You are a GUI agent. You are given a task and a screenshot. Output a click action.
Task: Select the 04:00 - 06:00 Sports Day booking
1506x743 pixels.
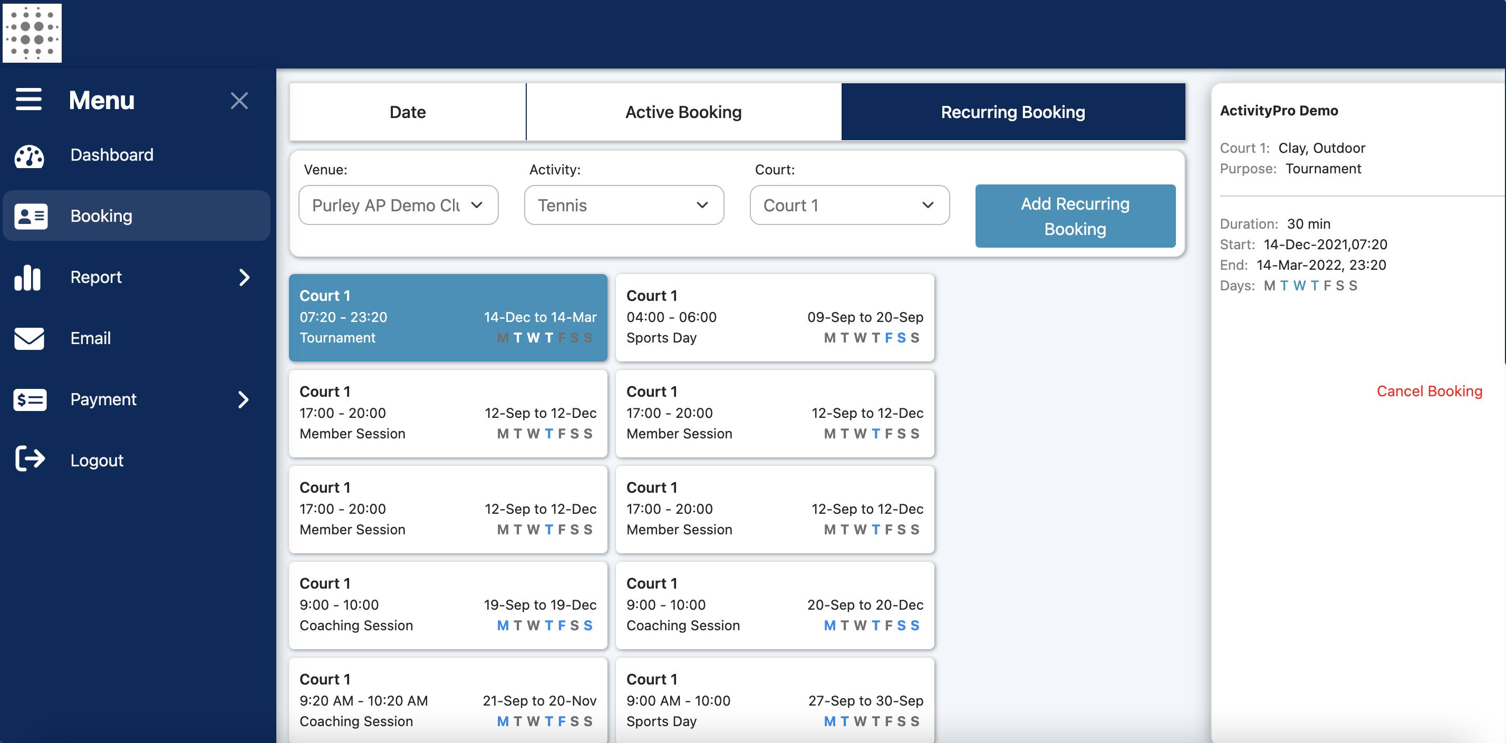click(x=775, y=317)
